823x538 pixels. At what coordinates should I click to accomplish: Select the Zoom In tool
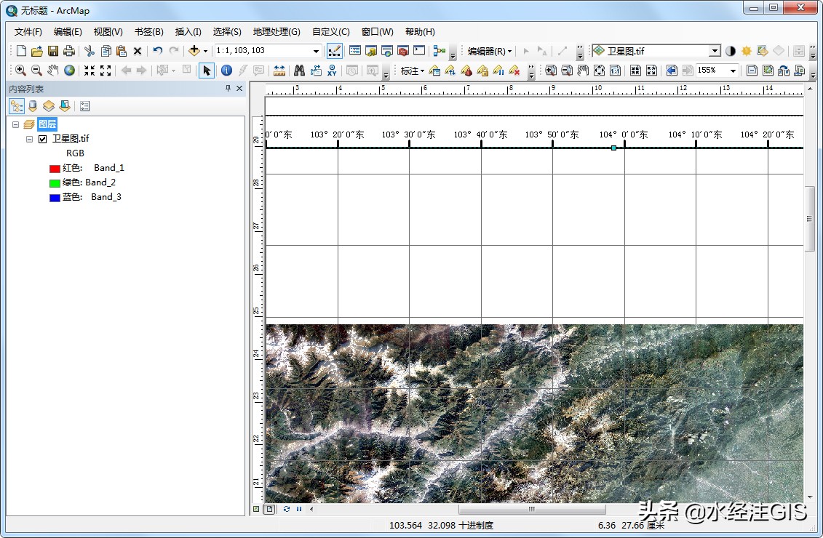click(x=20, y=71)
